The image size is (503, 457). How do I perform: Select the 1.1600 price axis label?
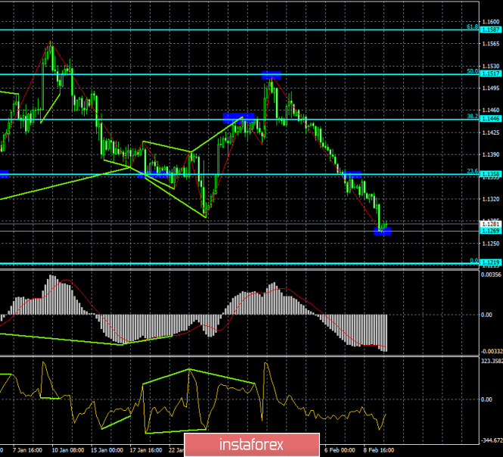click(489, 22)
